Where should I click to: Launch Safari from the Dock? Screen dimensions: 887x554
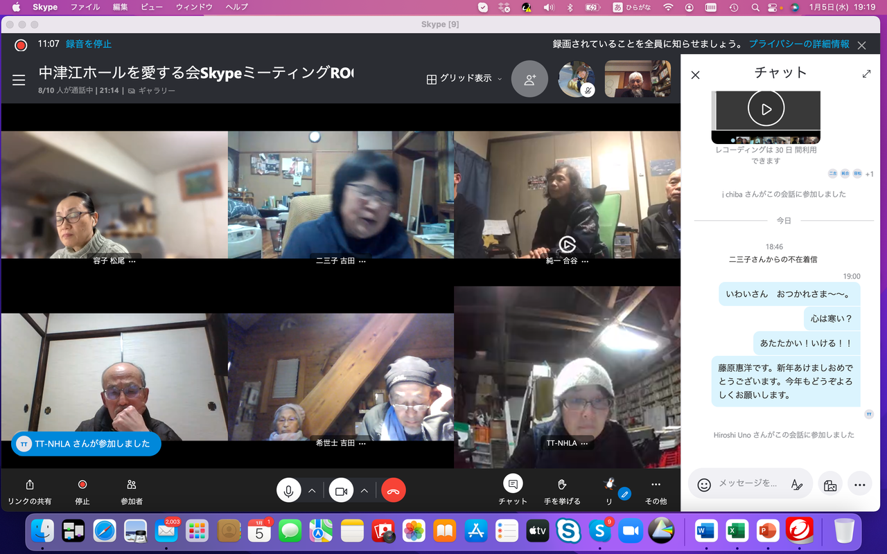pos(105,530)
